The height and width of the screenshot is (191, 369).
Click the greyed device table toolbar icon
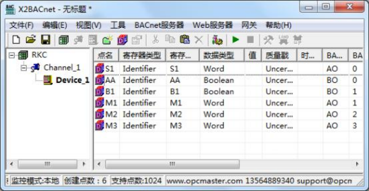click(x=93, y=40)
